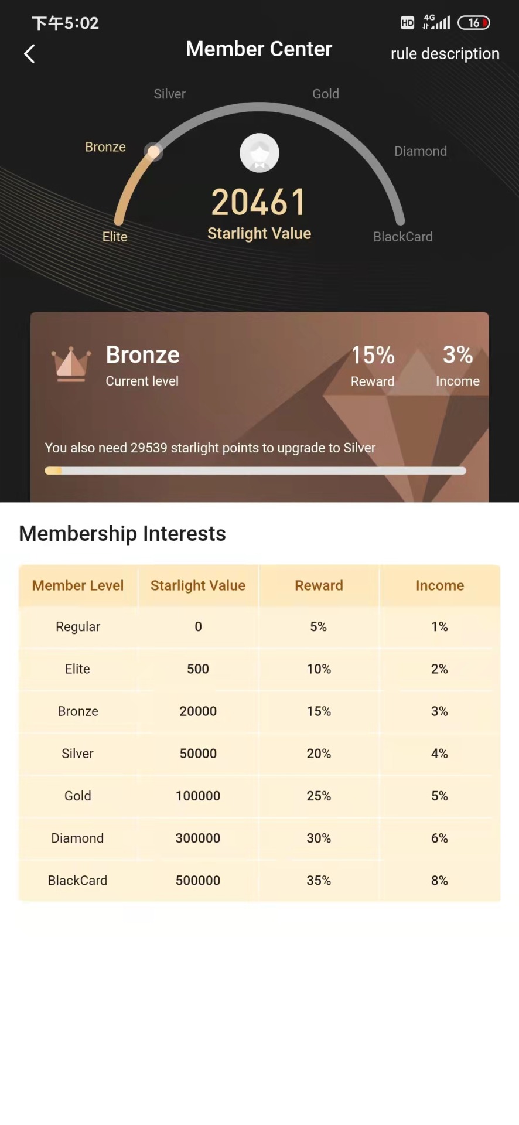
Task: Tap the Gold label on level arc
Action: [326, 94]
